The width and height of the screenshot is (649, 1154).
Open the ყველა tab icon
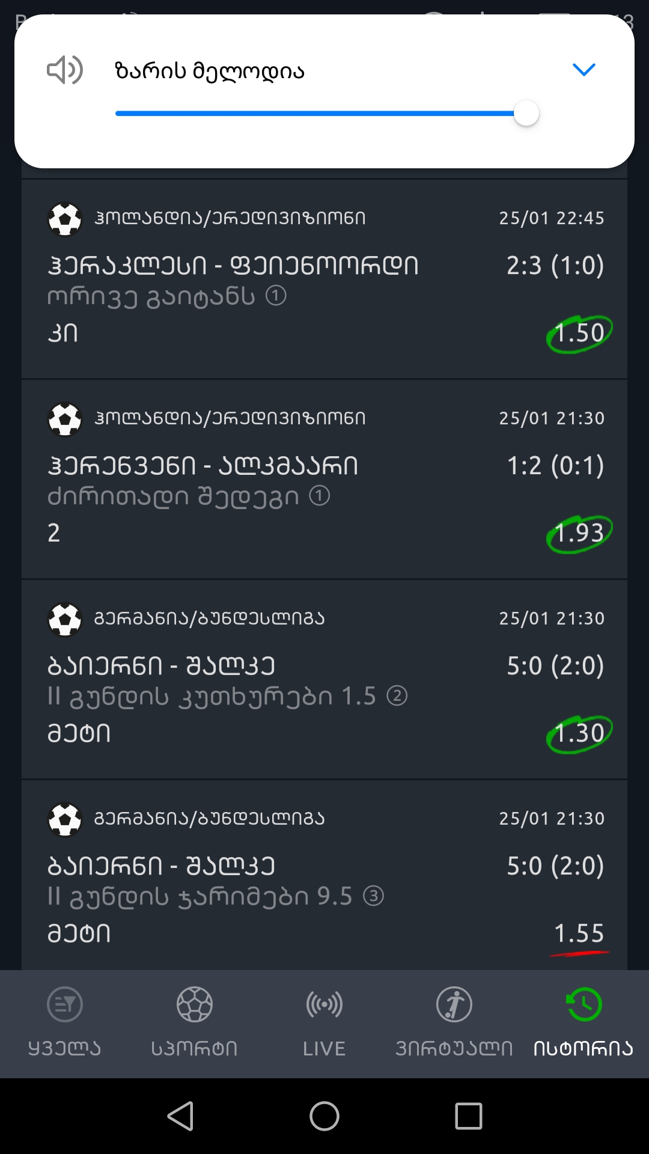[65, 1004]
